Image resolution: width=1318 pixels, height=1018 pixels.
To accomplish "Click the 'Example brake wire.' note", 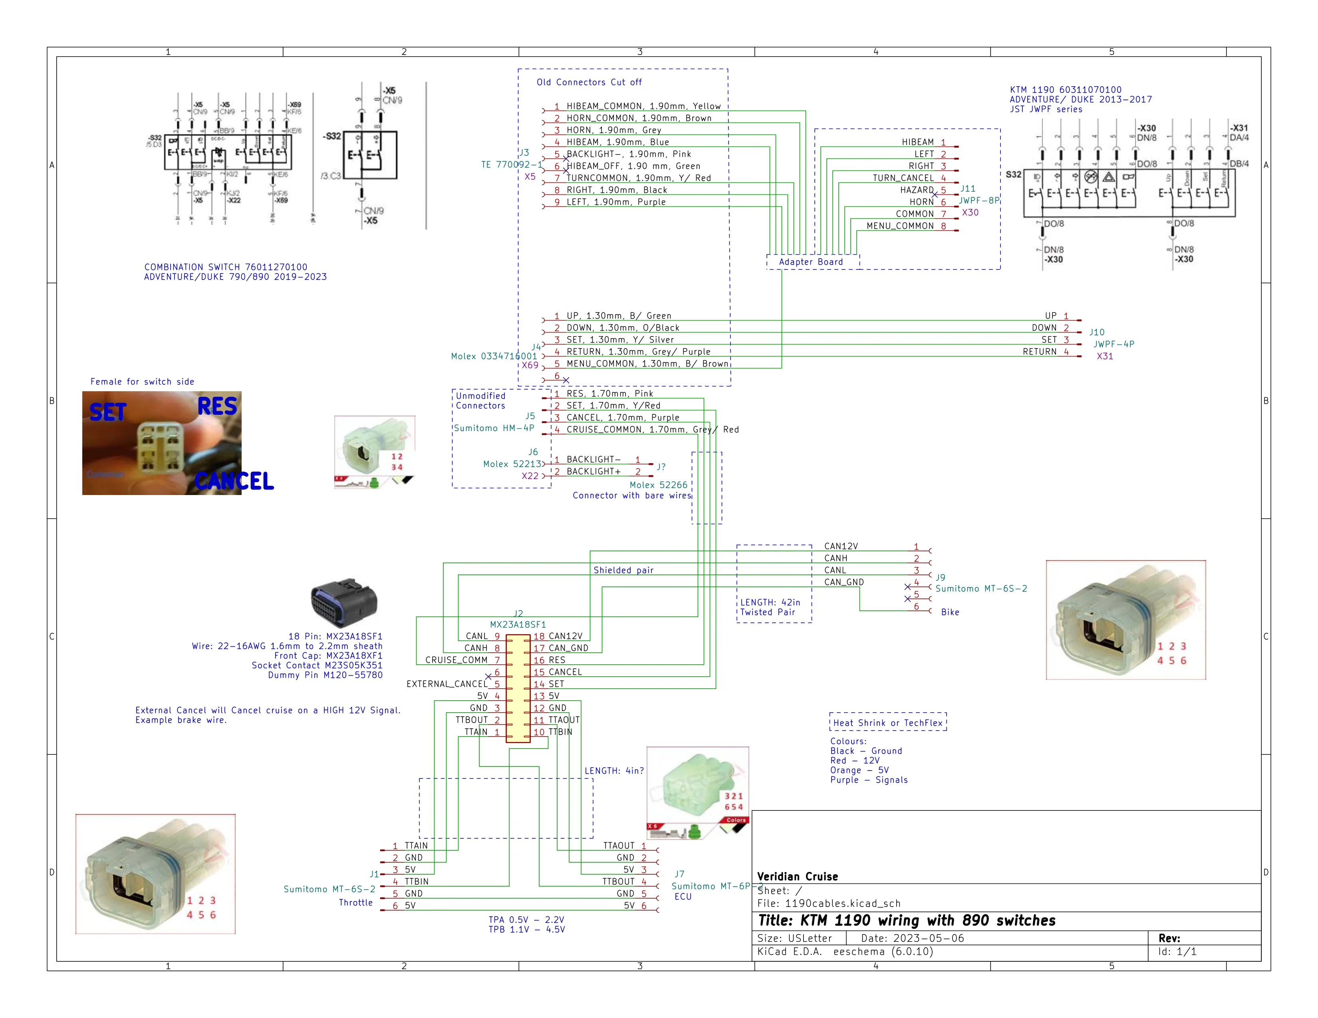I will click(x=181, y=720).
